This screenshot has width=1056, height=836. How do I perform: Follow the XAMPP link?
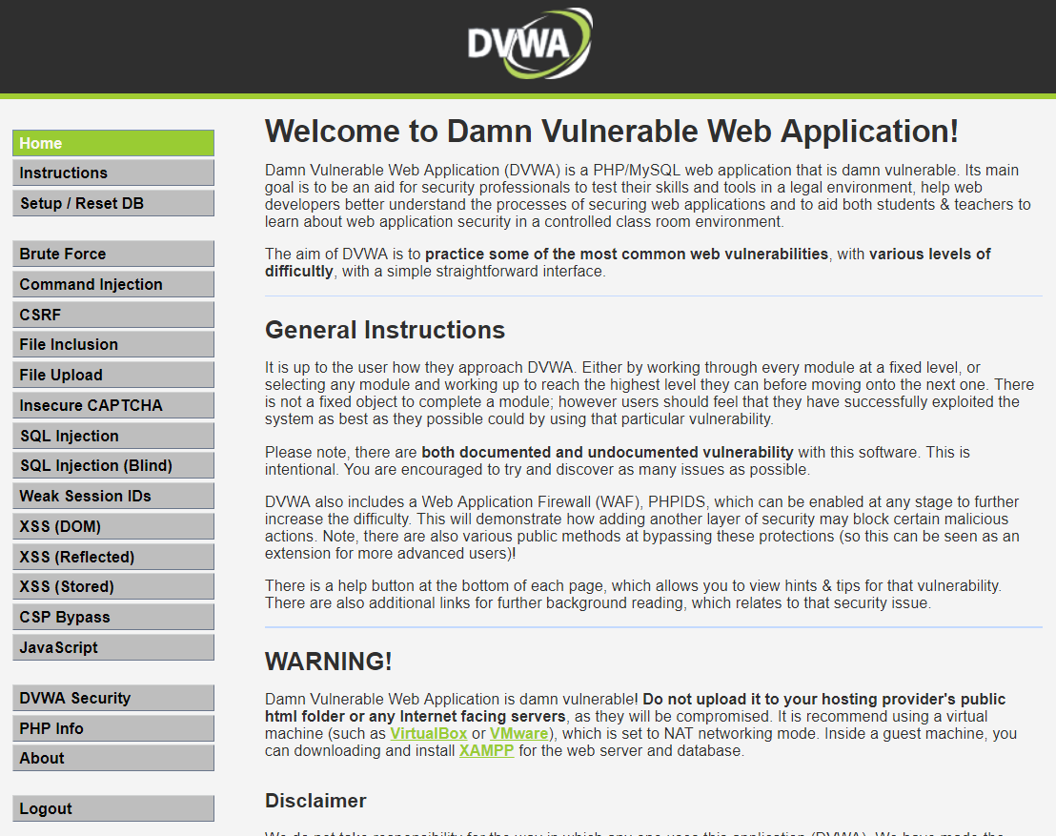(486, 750)
